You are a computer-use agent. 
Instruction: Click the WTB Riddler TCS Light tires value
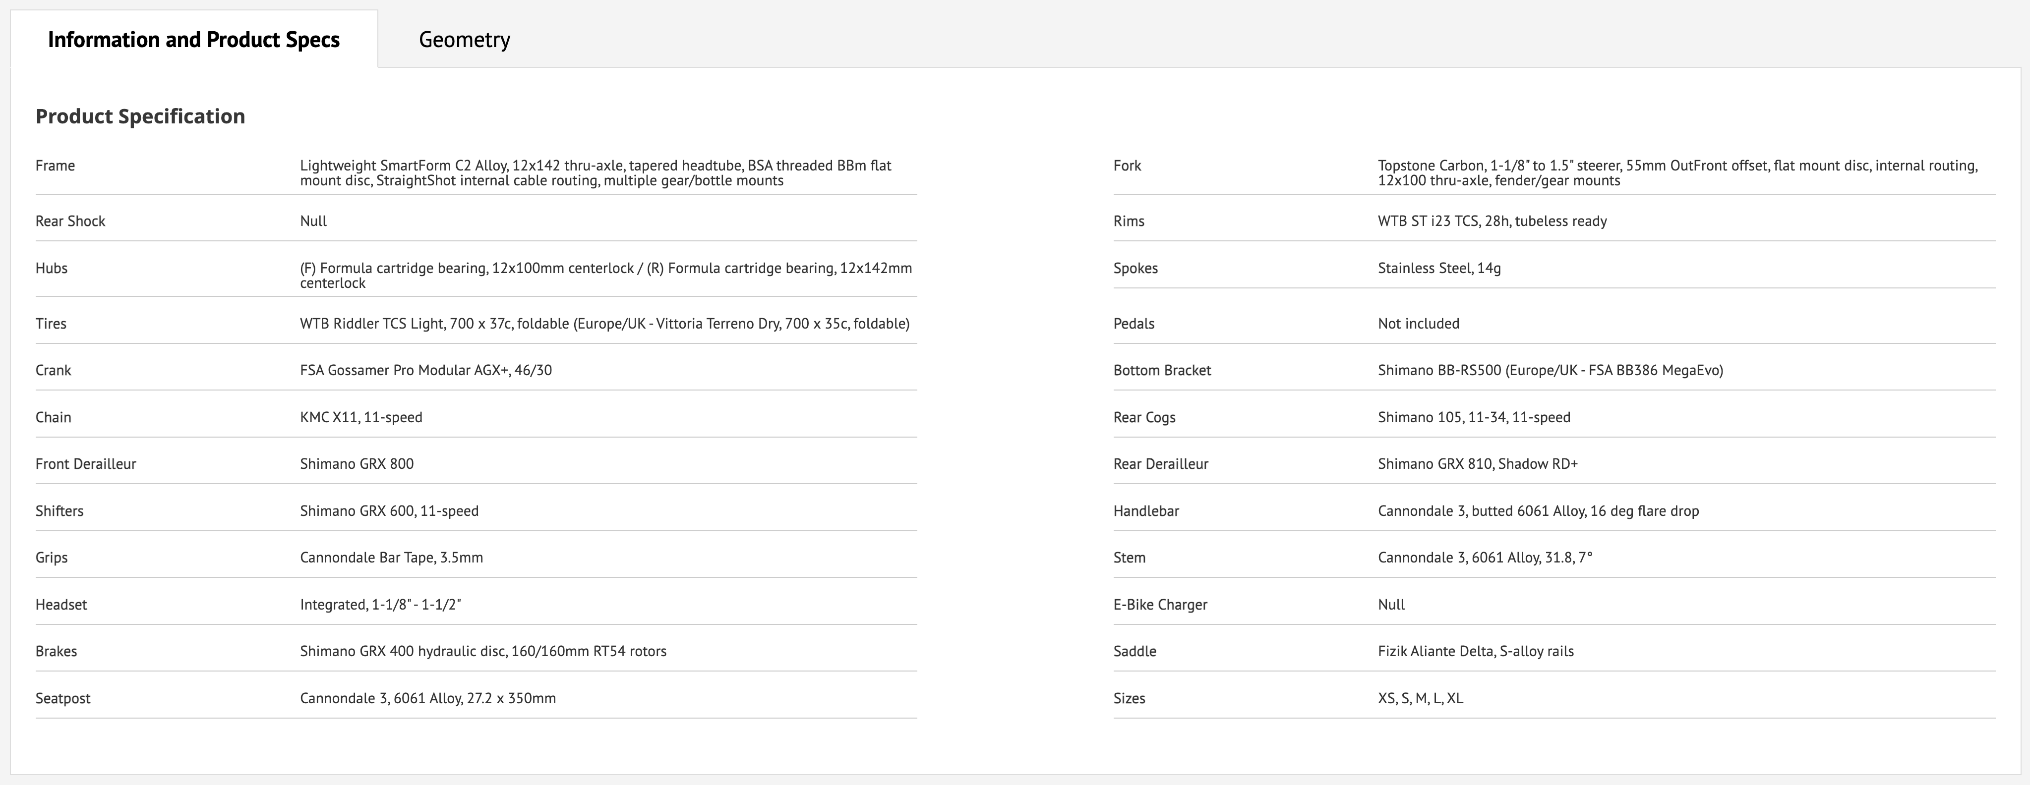(x=604, y=324)
